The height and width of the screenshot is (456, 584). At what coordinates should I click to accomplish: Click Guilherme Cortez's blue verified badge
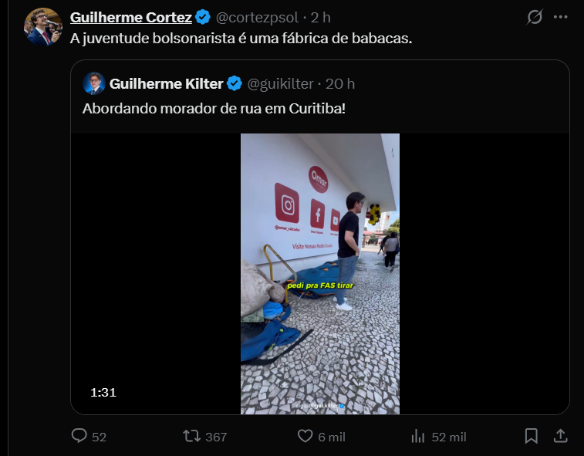(203, 17)
